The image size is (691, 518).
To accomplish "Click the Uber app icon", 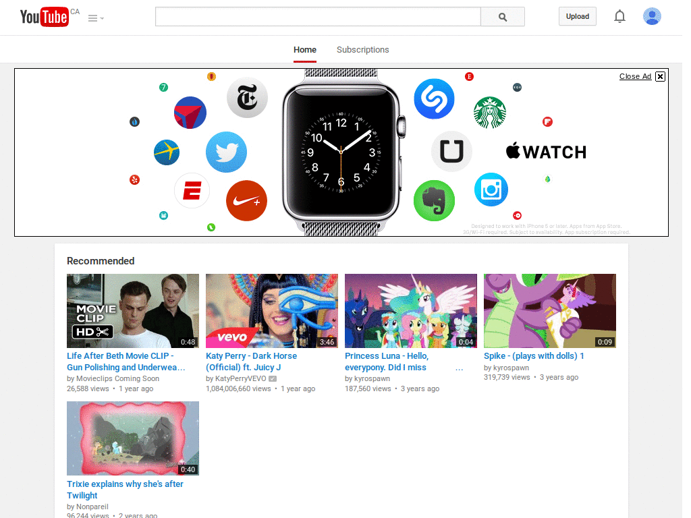I will 451,151.
